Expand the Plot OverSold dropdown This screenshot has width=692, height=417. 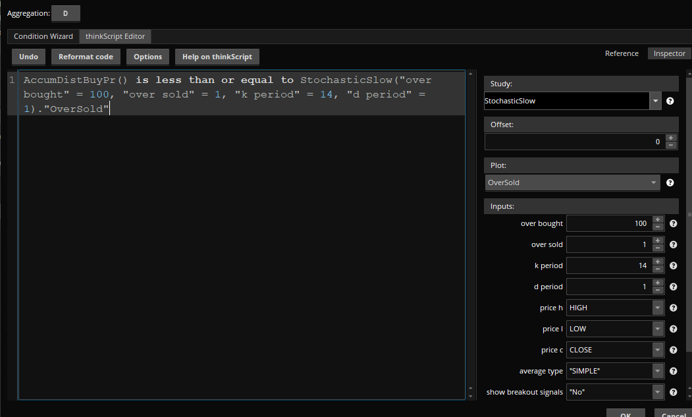click(x=653, y=183)
